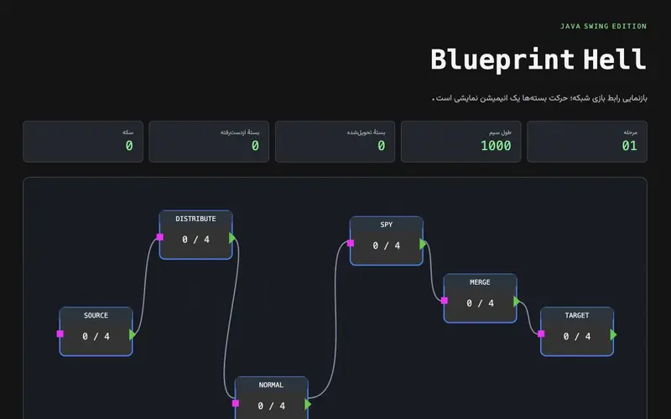Click the delivered packets card (بستهٔ تحویل‌شده)

click(x=335, y=142)
